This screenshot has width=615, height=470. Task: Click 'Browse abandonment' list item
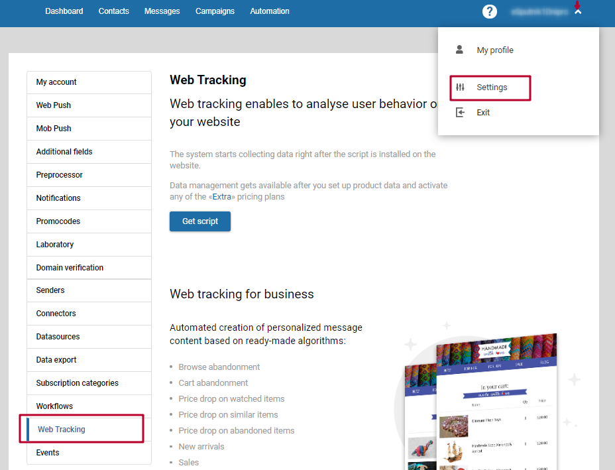click(219, 367)
